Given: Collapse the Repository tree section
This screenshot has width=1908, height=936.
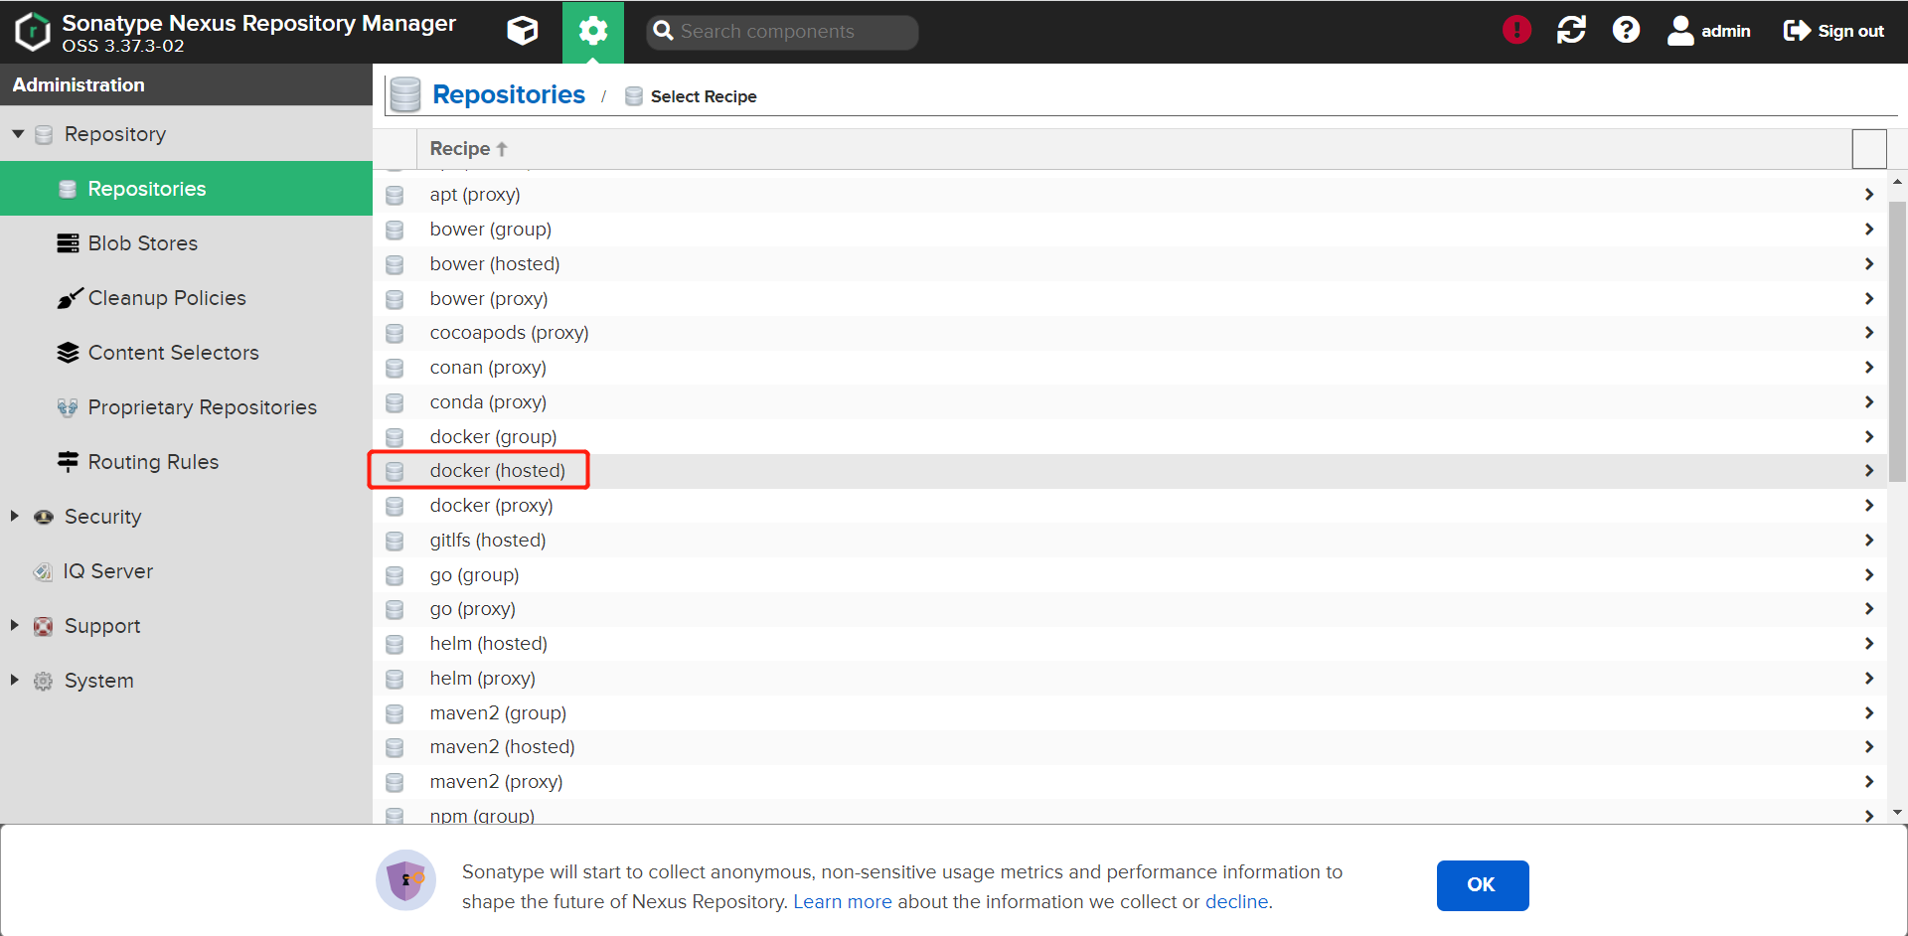Looking at the screenshot, I should (18, 133).
